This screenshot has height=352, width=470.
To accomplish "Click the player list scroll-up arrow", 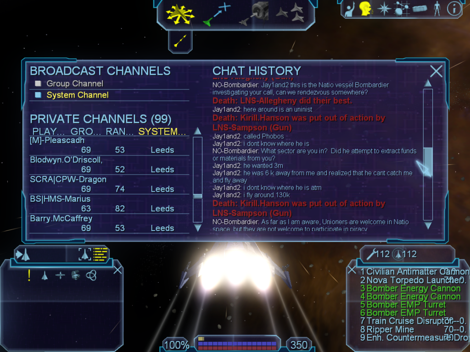I will [197, 131].
